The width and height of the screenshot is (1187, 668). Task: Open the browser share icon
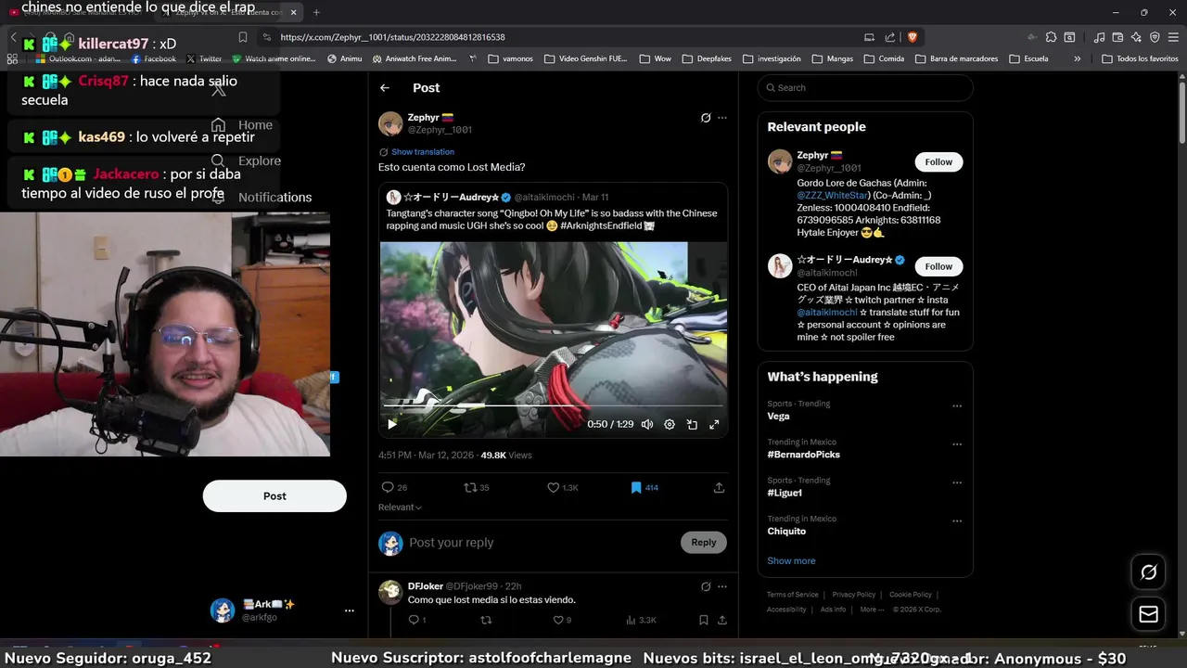890,37
